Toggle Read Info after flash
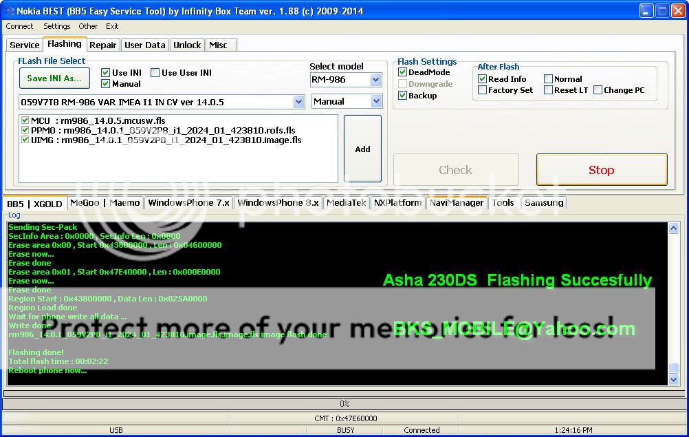The width and height of the screenshot is (689, 437). coord(482,78)
